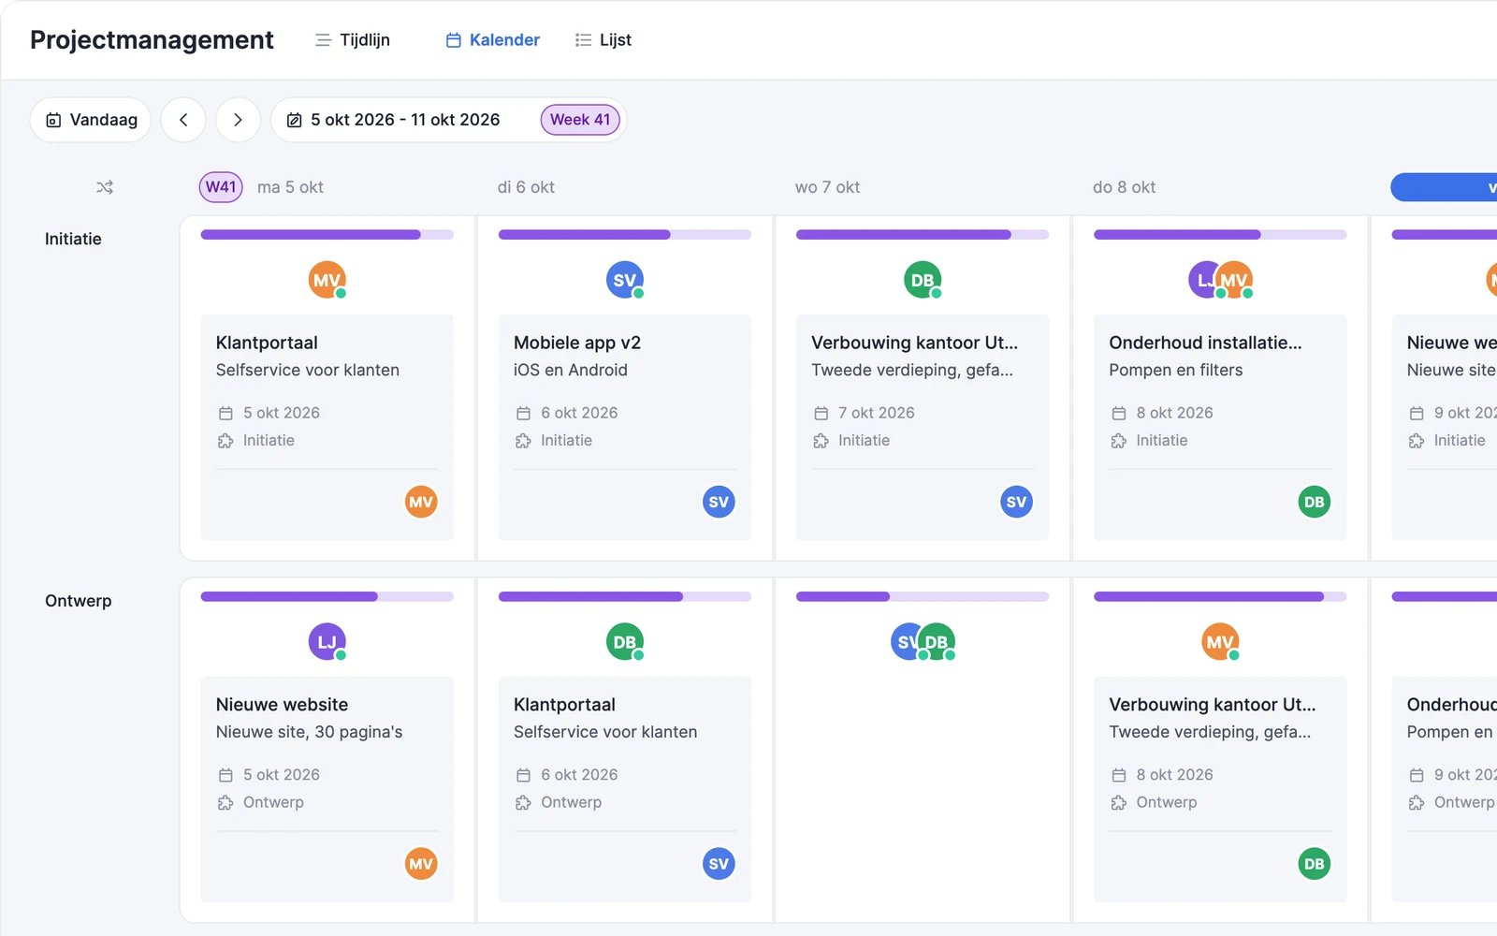Screen dimensions: 1497x936
Task: Click DB avatar above Verbouwing kantoor Initiatie card
Action: [x=923, y=280]
